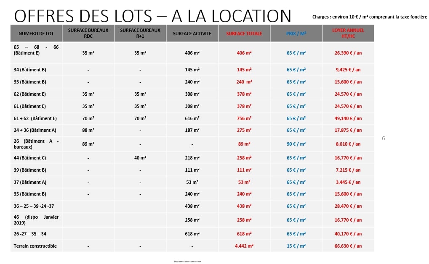Click the page number "6" in the margin
Screen dimensions: 429x264
(383, 139)
